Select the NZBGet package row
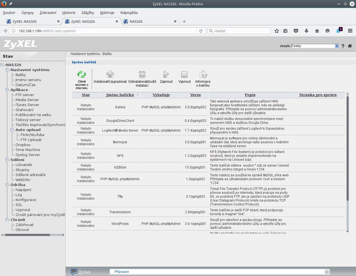 209,167
